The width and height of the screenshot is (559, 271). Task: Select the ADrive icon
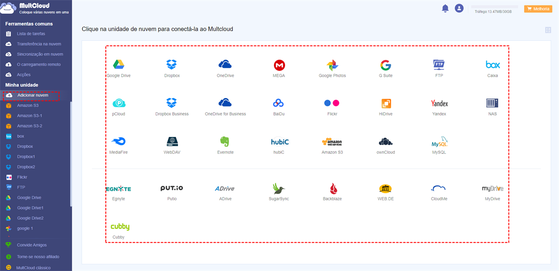pos(225,189)
